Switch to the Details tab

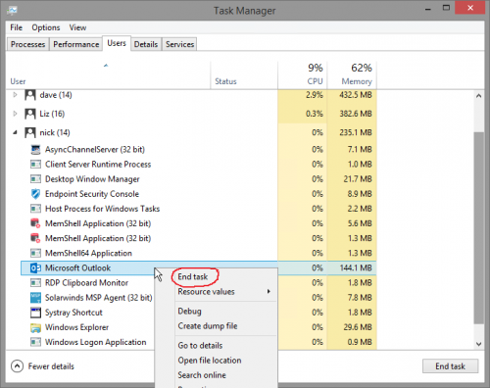click(146, 44)
